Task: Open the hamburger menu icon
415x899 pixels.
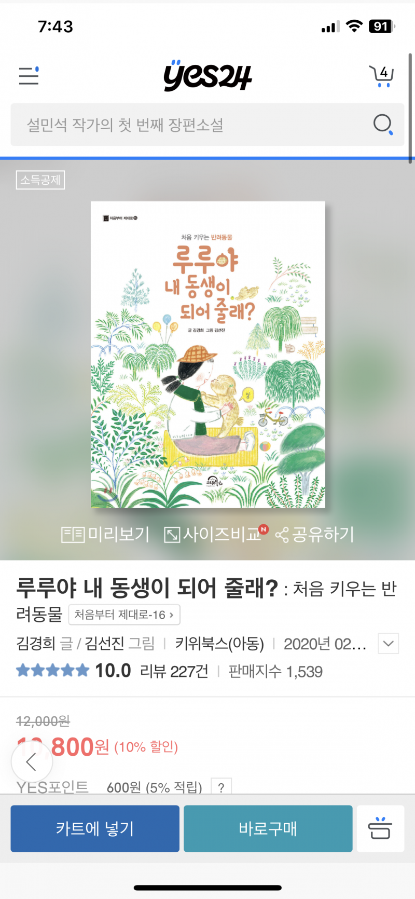Action: 29,76
